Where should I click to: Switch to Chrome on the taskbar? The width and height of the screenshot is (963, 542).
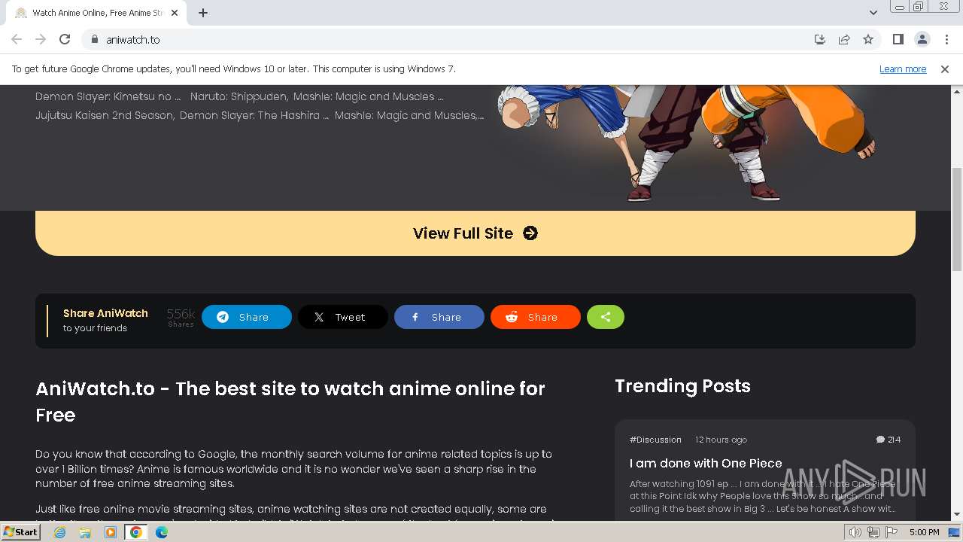136,532
